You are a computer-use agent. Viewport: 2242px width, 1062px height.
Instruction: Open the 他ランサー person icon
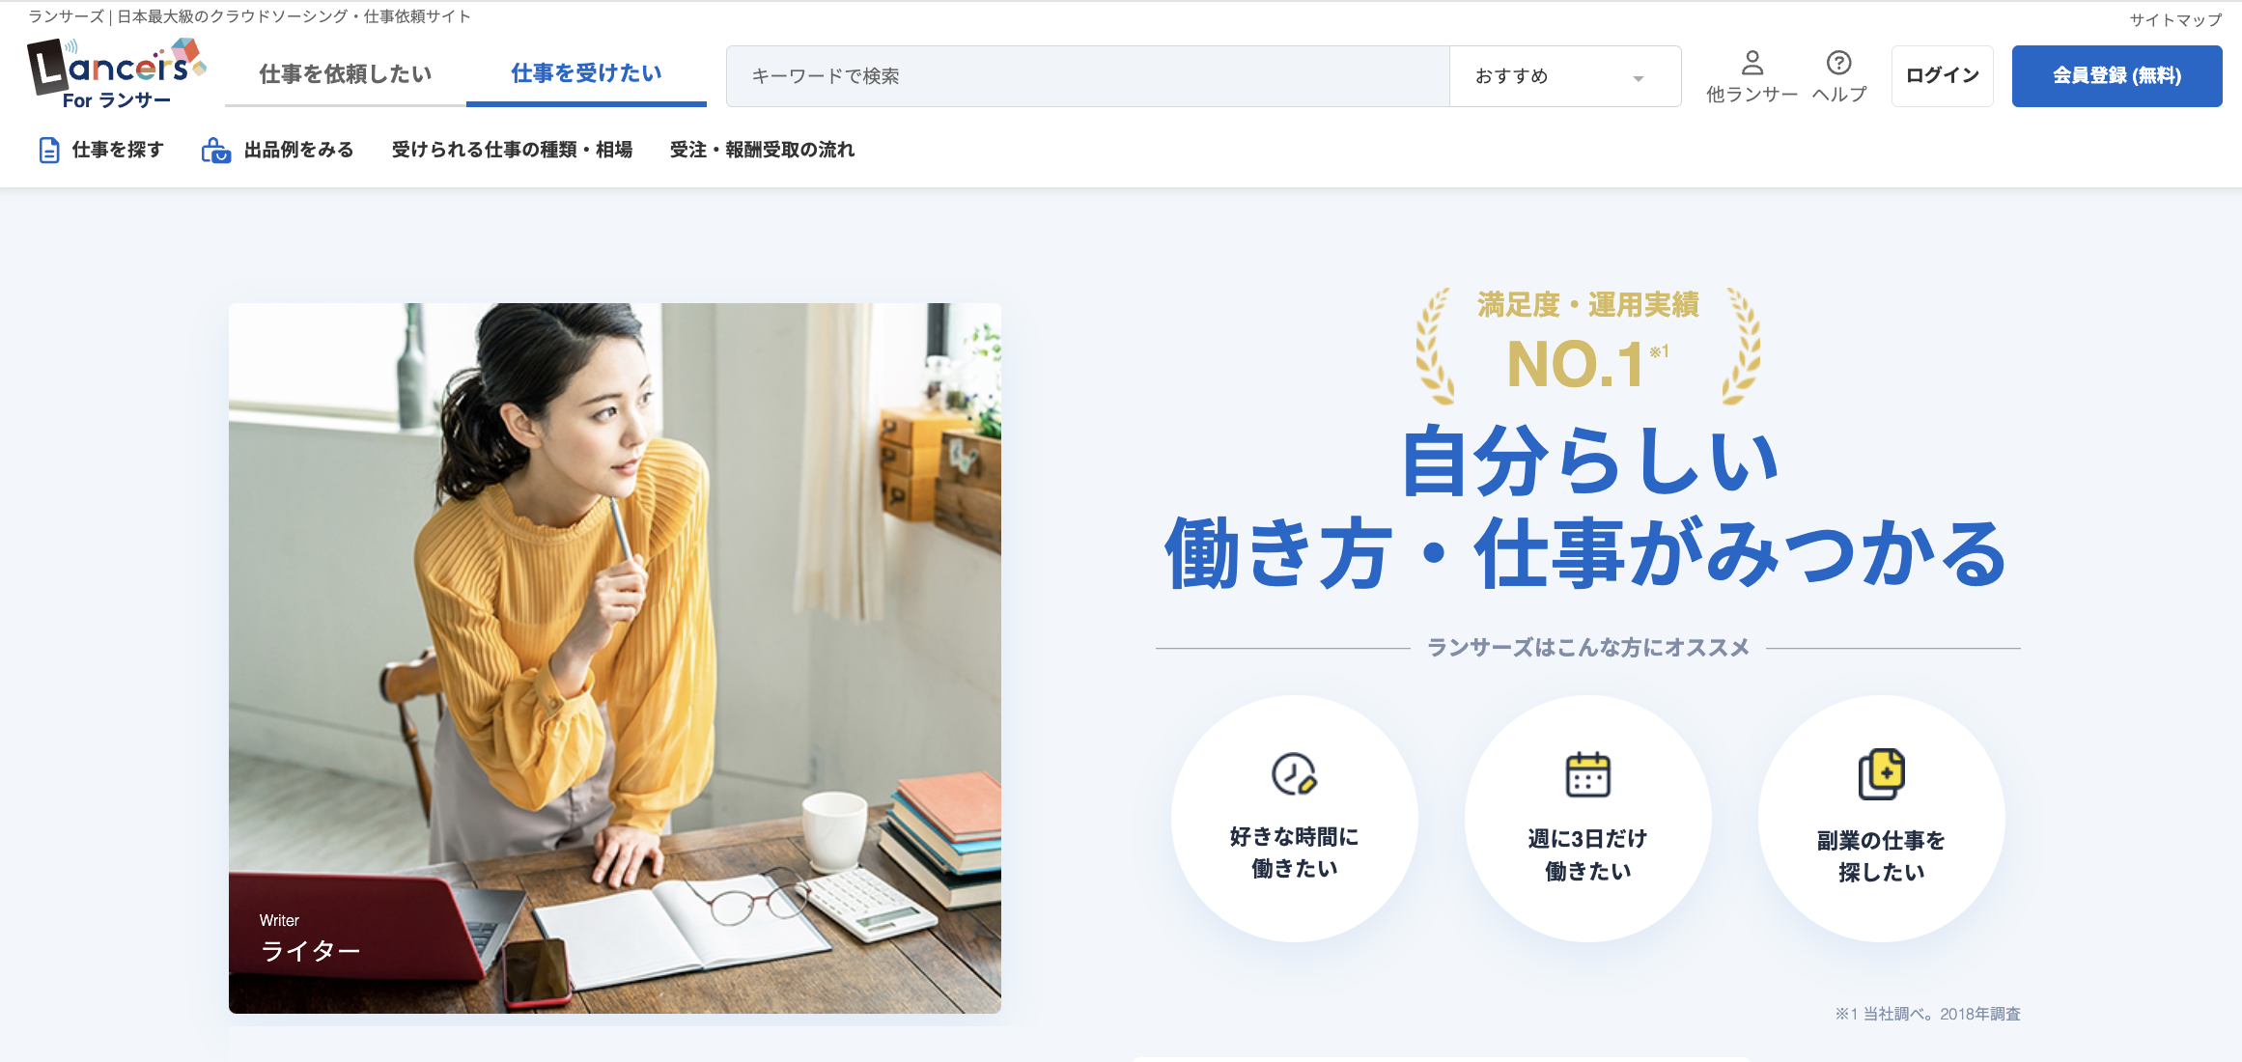[1752, 63]
